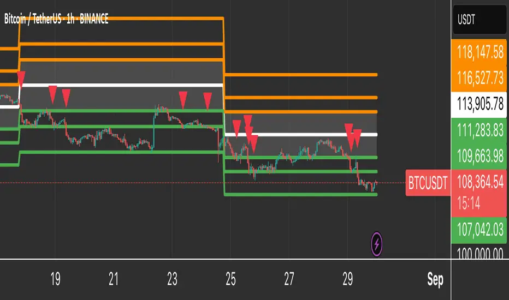Click the purple lightning bolt replay icon
This screenshot has width=509, height=300.
click(376, 244)
